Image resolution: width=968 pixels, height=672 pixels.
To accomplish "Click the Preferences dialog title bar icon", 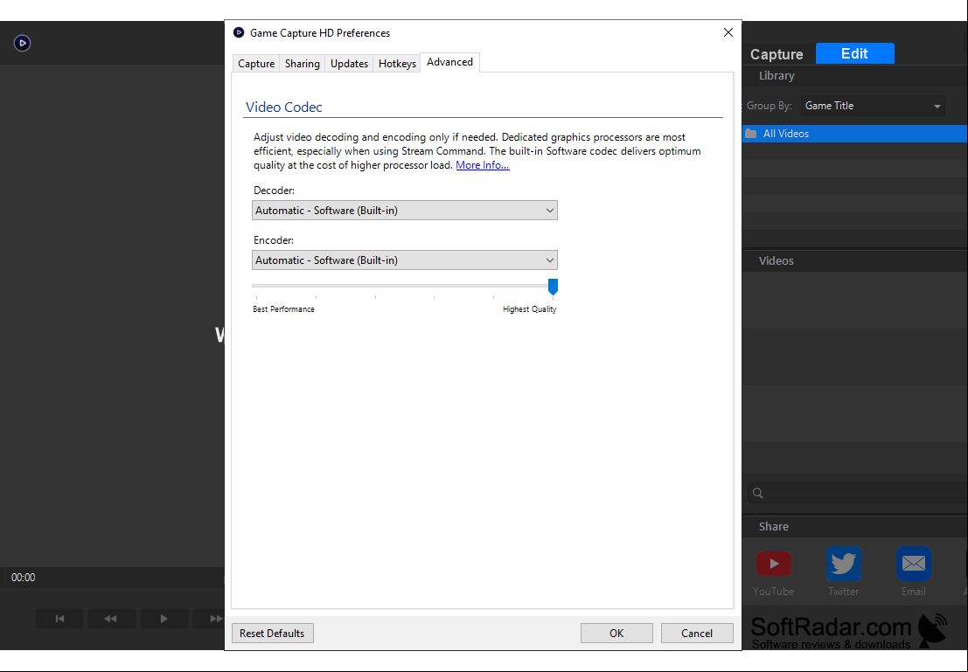I will point(239,32).
